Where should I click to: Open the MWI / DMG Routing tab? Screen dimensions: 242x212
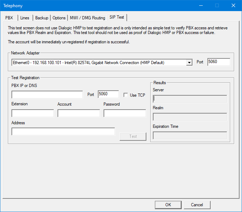coord(87,18)
